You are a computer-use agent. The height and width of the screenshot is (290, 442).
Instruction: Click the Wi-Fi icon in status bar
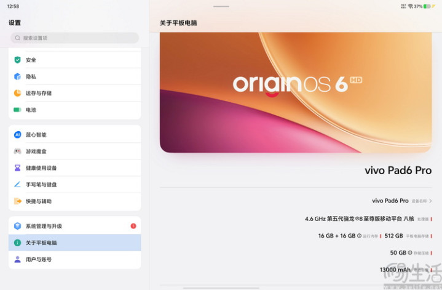(411, 6)
